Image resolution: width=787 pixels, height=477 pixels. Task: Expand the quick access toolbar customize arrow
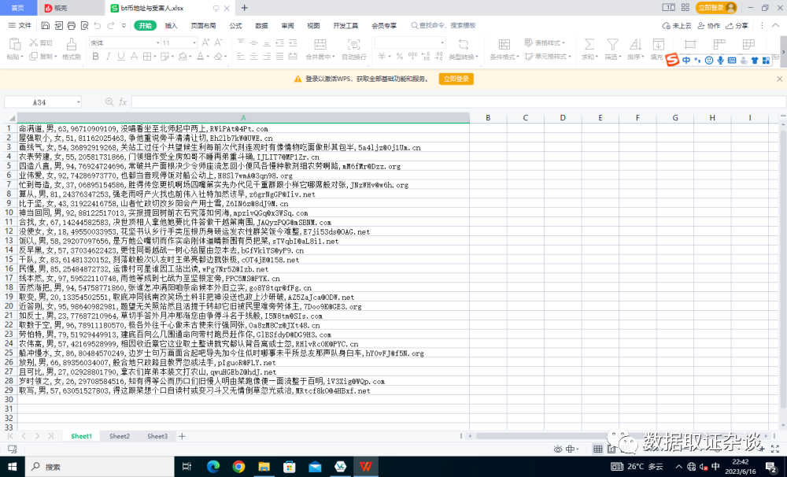tap(123, 26)
